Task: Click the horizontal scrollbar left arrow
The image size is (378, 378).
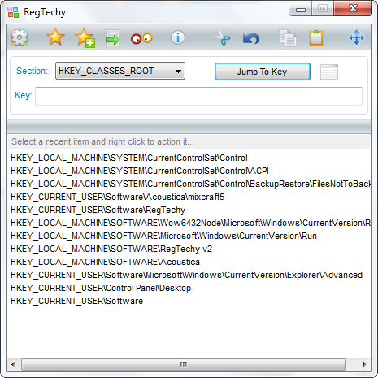Action: (13, 364)
